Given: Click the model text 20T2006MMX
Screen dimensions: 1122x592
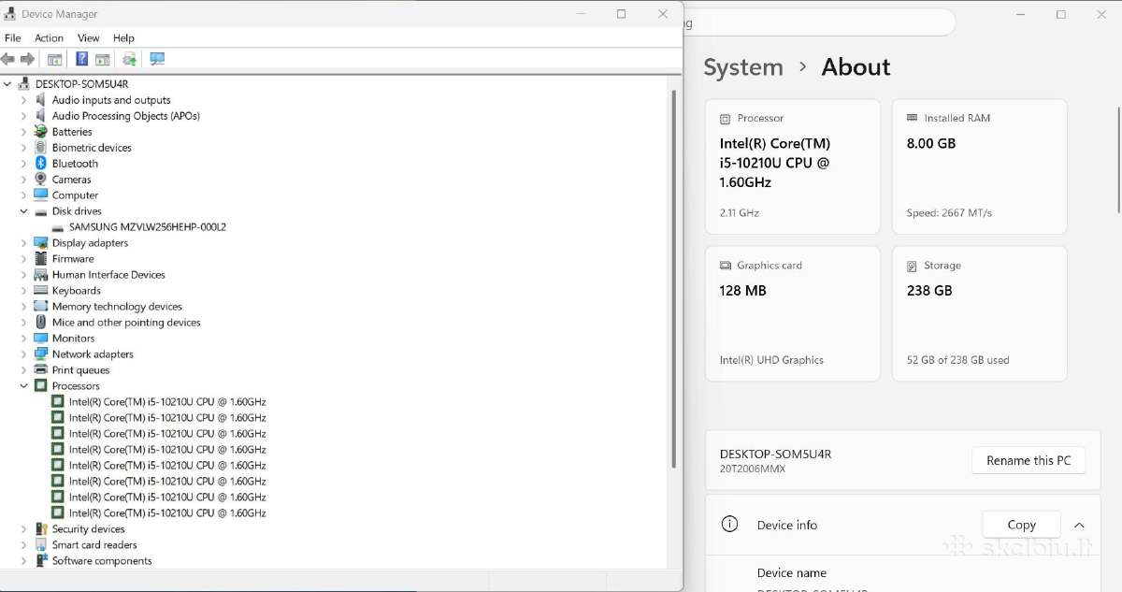Looking at the screenshot, I should coord(753,469).
